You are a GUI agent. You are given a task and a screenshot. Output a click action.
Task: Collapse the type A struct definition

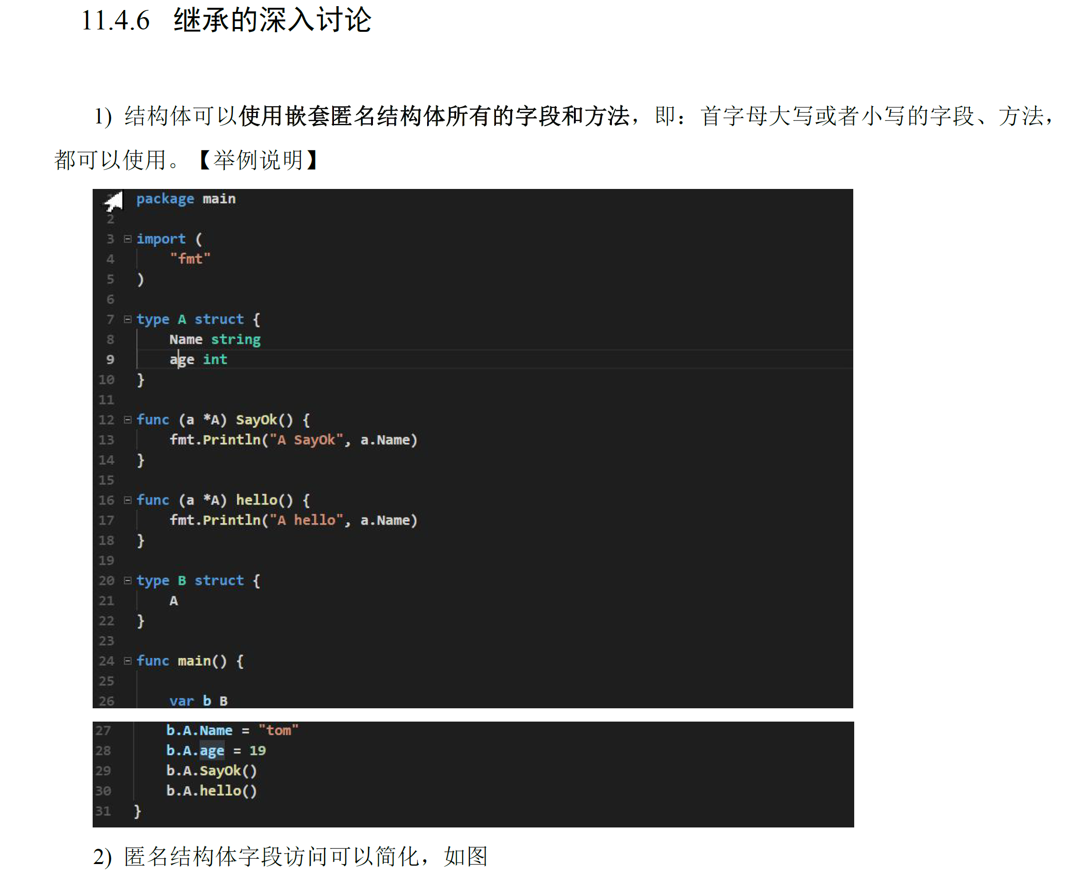click(127, 319)
